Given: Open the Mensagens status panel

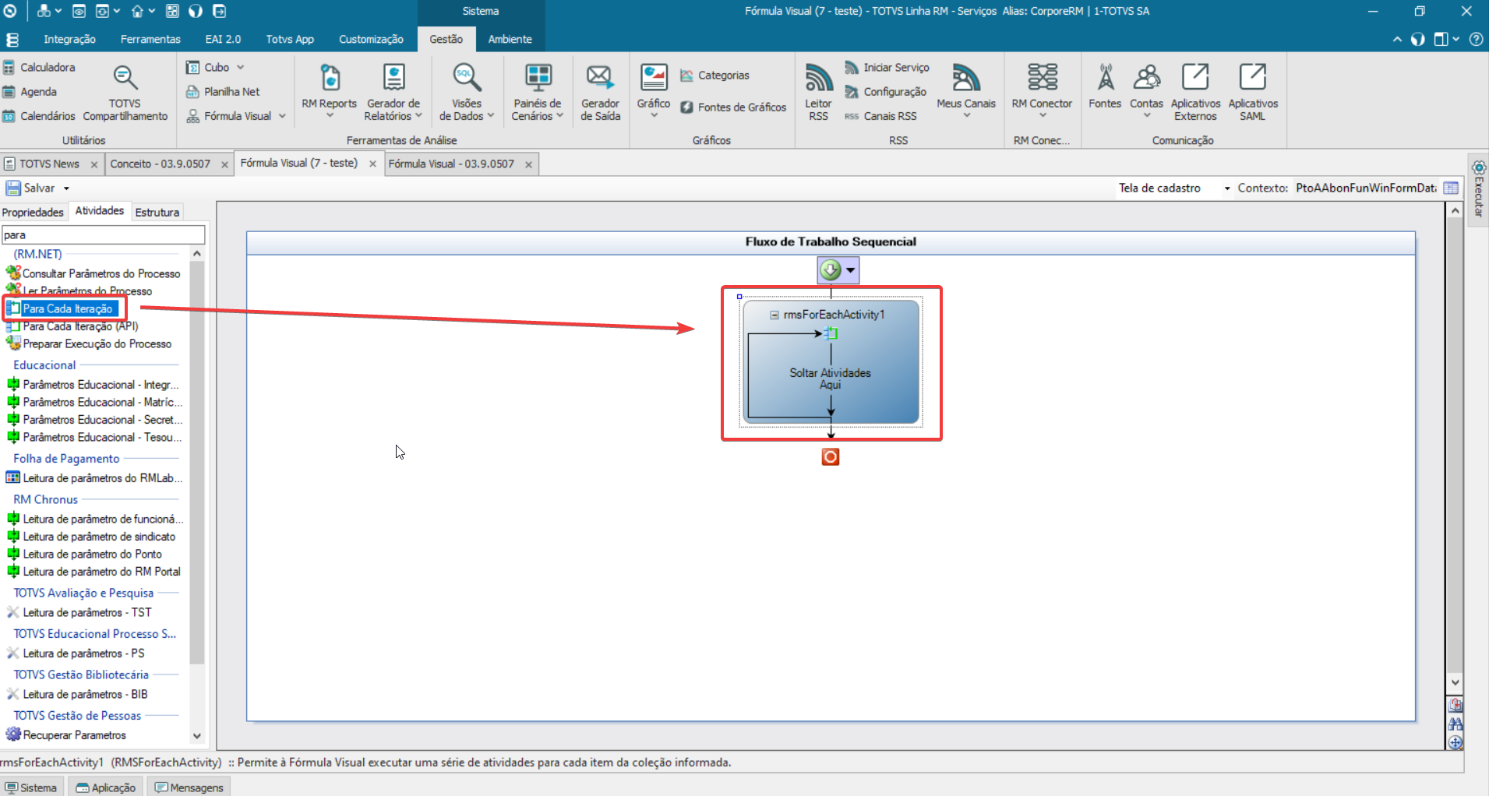Looking at the screenshot, I should (189, 787).
